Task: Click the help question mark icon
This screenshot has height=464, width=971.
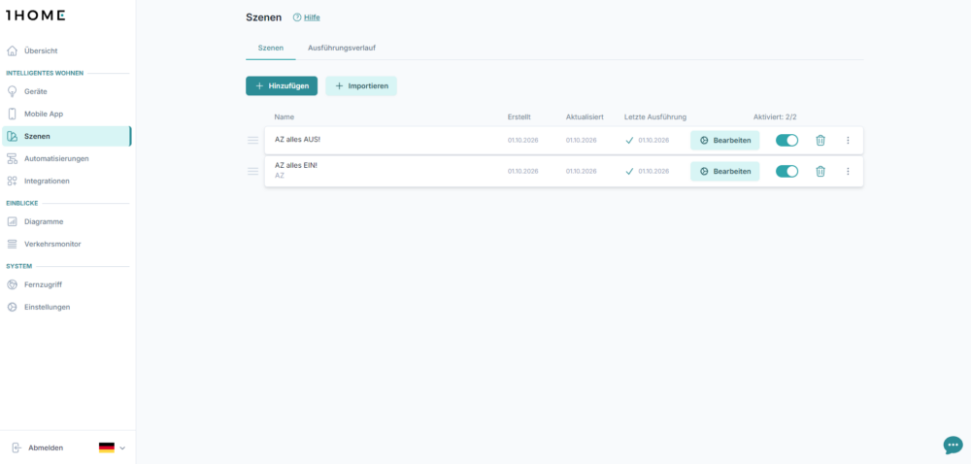Action: [x=296, y=17]
